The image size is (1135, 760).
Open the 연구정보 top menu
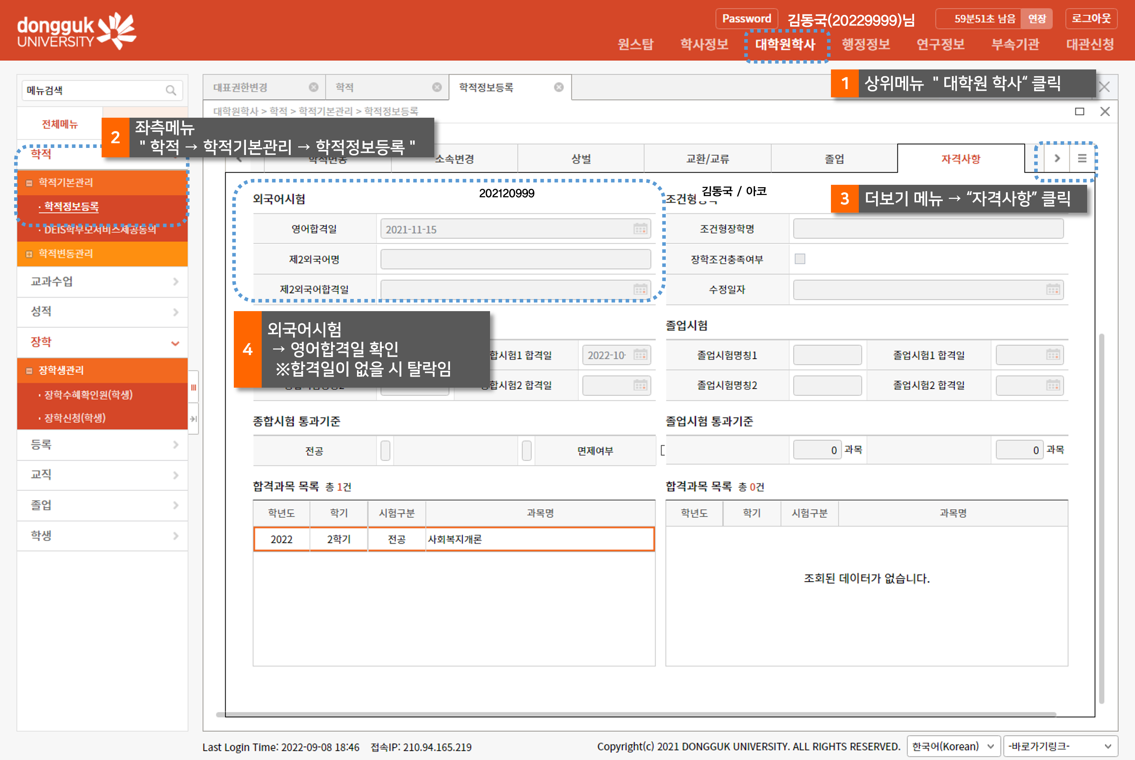tap(940, 45)
